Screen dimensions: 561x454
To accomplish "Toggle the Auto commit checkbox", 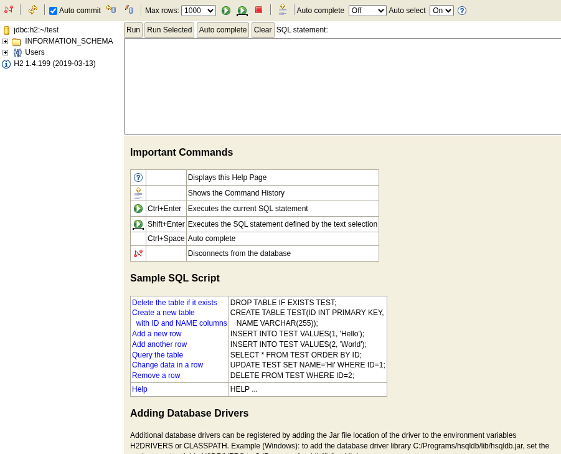I will [54, 11].
